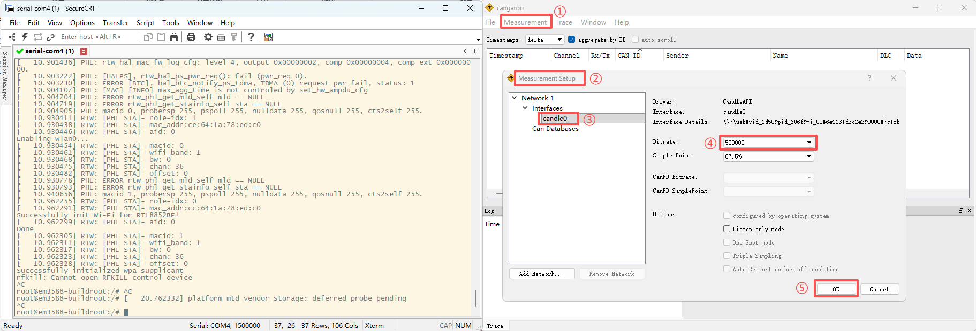
Task: Click the question-mark help button in Measurement Setup
Action: click(x=869, y=78)
